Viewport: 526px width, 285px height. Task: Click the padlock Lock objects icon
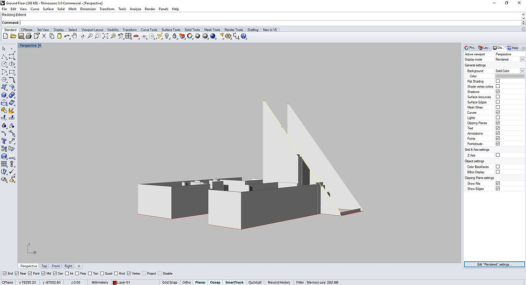pyautogui.click(x=174, y=36)
